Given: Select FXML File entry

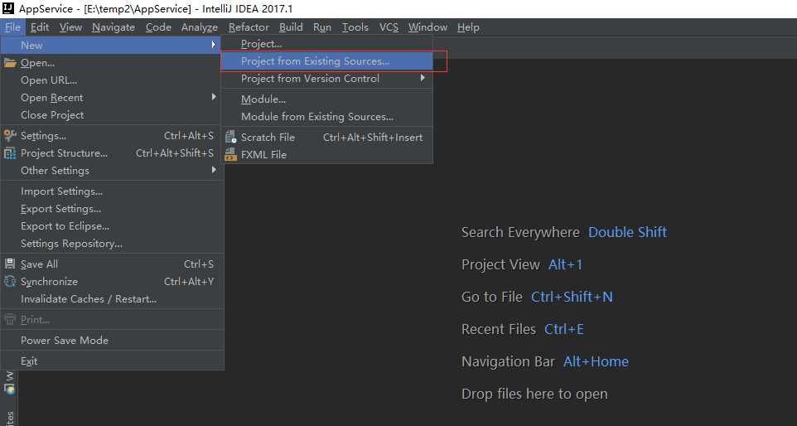Looking at the screenshot, I should point(326,154).
